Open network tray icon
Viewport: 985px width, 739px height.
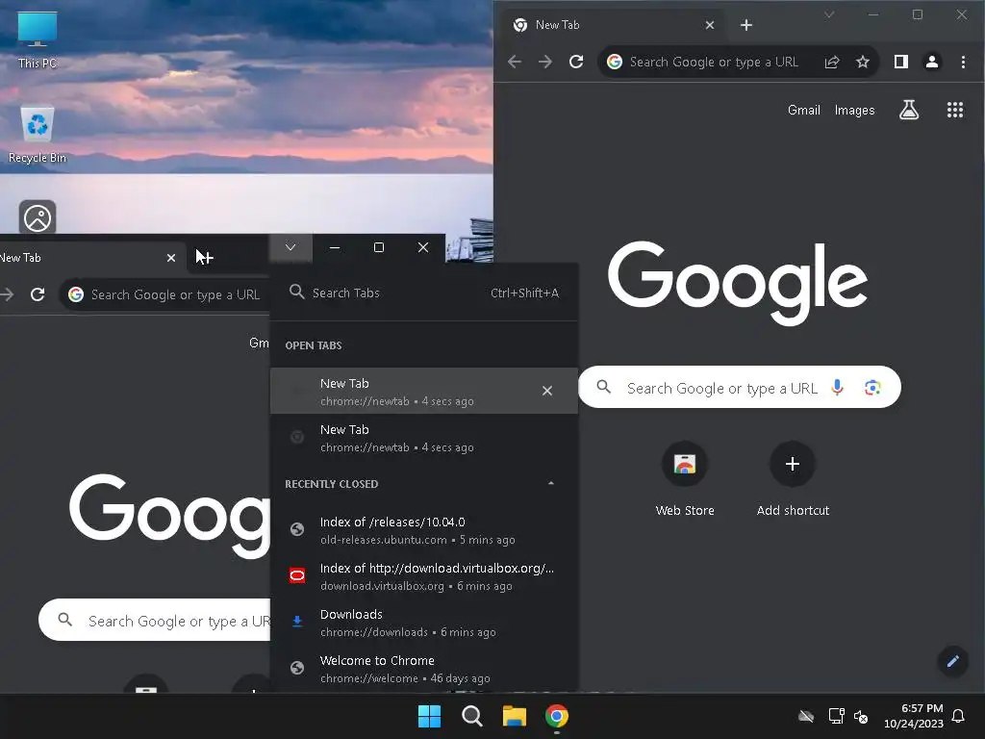pos(836,716)
